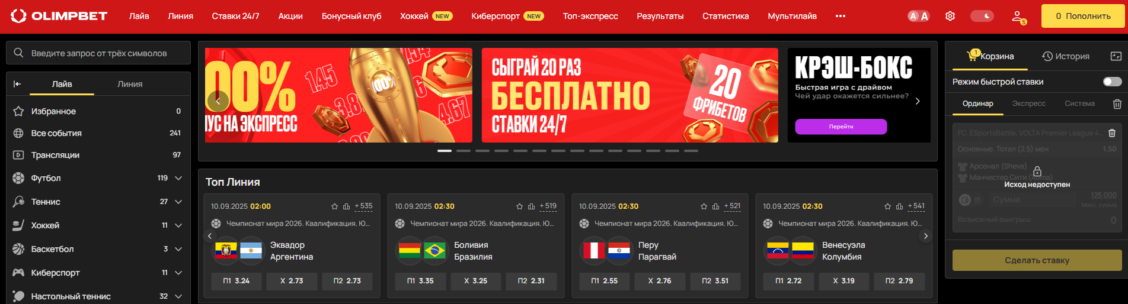
Task: Select the Экспресс bet type tab
Action: [x=1028, y=104]
